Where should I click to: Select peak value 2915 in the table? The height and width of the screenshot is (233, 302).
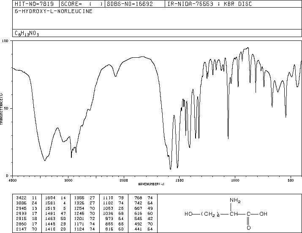coord(21,219)
